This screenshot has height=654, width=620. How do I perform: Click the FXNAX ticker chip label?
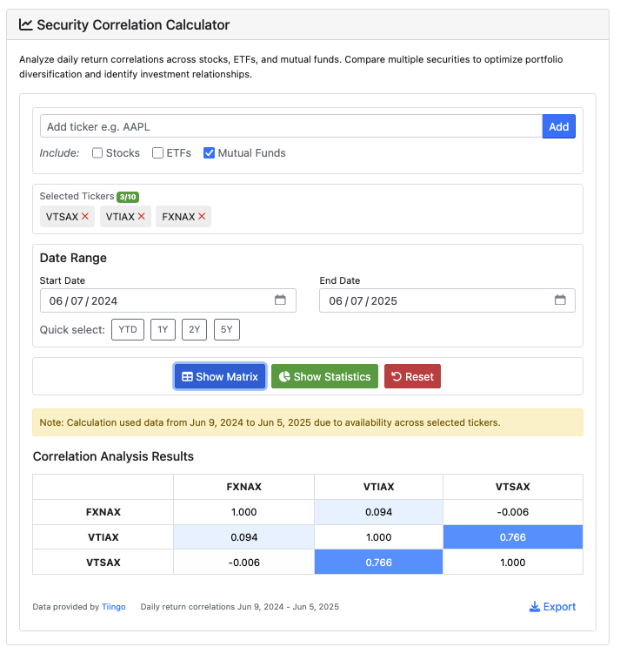click(178, 217)
